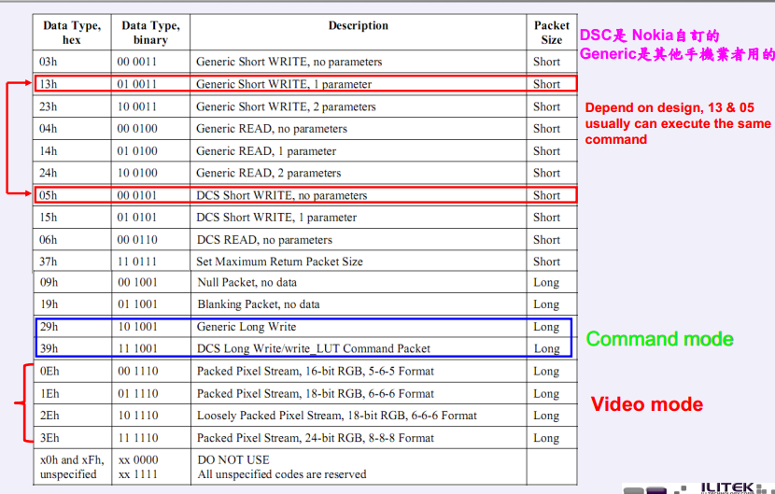Select 'Generic Short WRITE, 1 parameter' description

[x=284, y=84]
